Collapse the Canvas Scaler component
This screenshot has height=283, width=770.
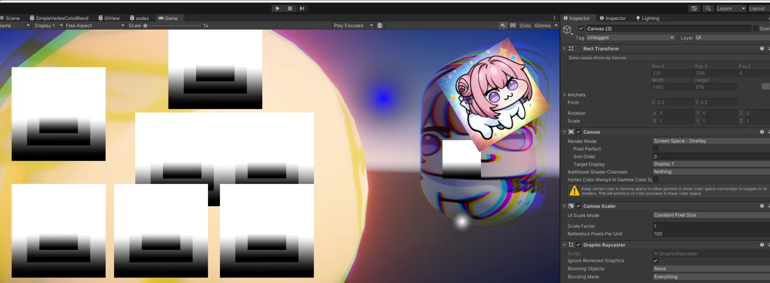564,206
